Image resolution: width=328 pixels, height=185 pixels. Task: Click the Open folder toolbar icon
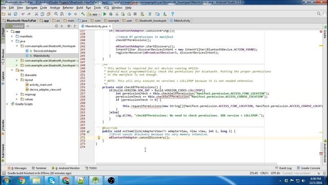point(4,14)
